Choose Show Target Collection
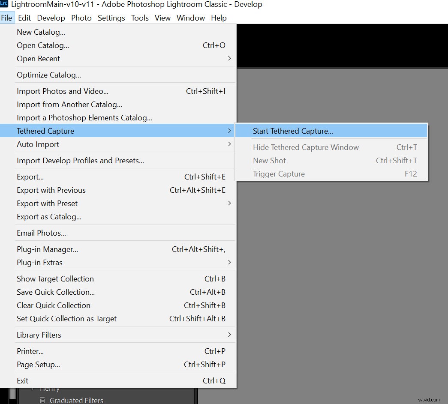This screenshot has height=404, width=448. 118,278
